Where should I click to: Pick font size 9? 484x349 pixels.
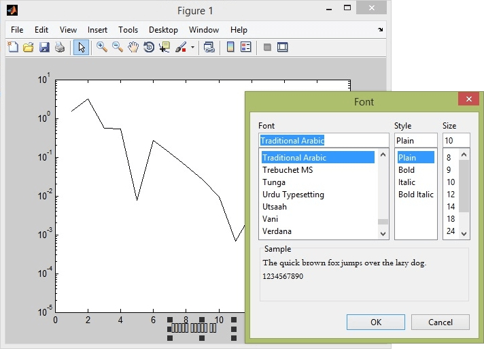click(x=451, y=170)
